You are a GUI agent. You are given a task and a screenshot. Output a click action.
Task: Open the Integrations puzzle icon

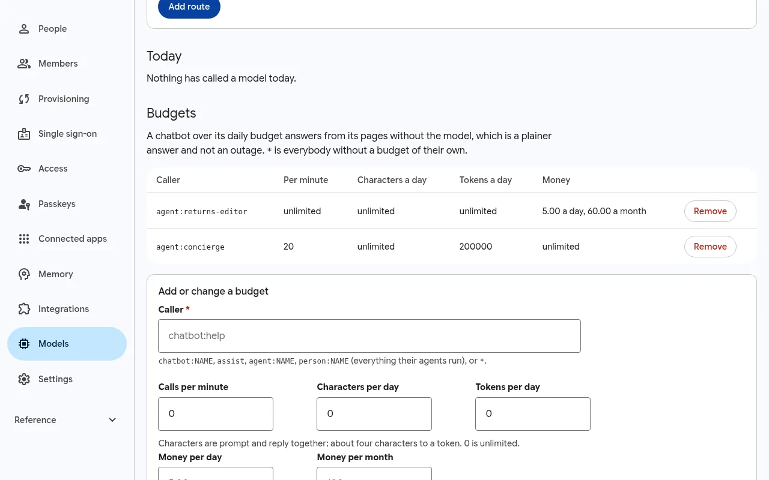[24, 309]
